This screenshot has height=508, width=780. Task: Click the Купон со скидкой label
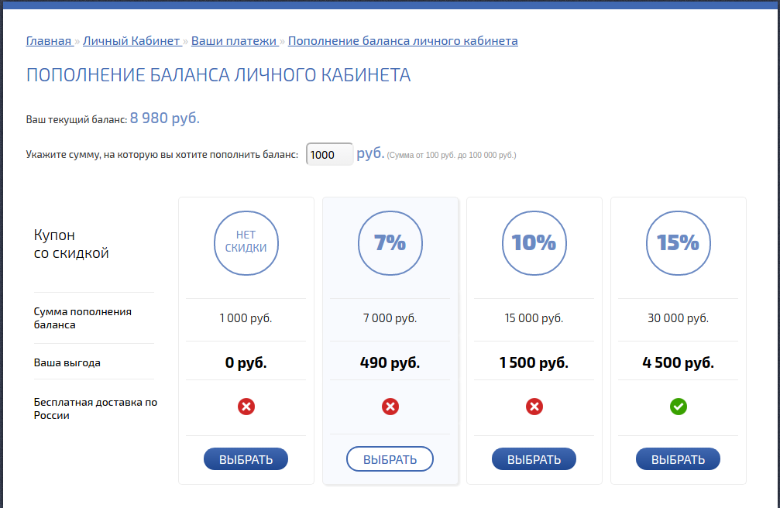click(71, 244)
